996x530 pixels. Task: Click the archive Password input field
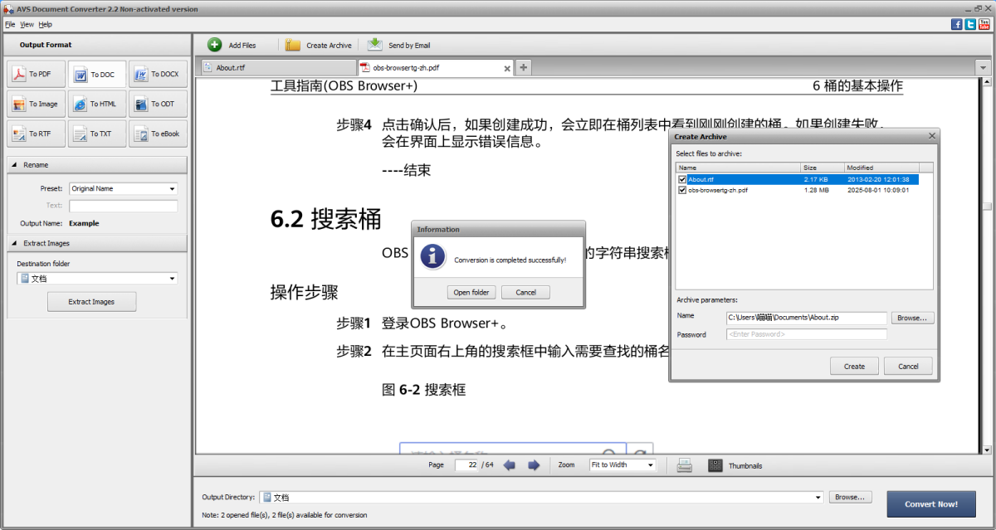pyautogui.click(x=806, y=334)
